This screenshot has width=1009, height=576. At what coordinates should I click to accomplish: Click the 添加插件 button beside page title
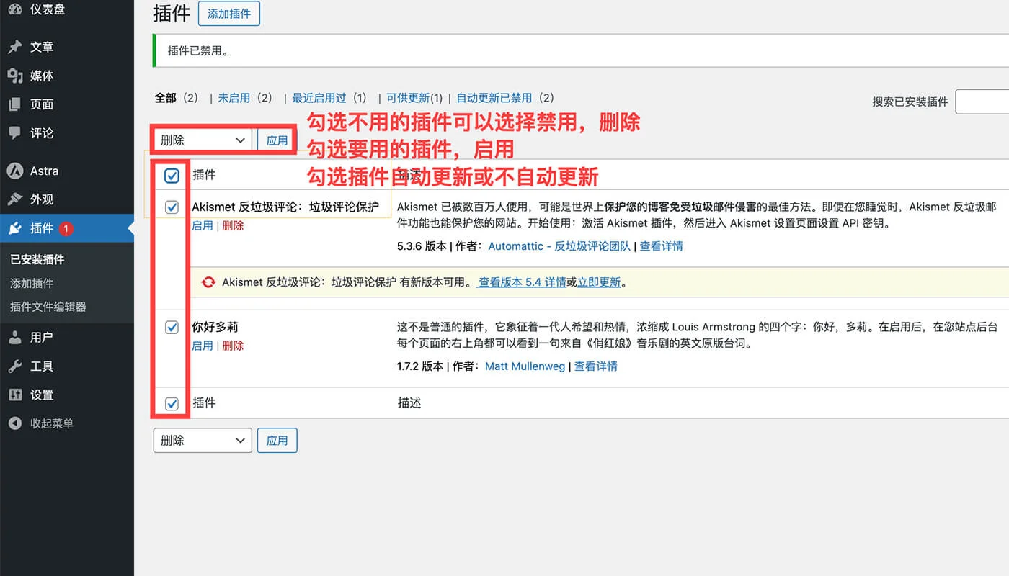(x=228, y=14)
